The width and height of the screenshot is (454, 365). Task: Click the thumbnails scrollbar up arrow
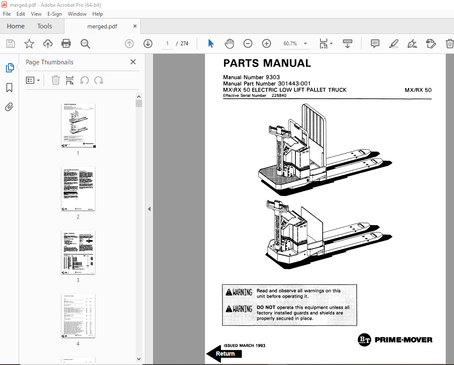coord(139,97)
